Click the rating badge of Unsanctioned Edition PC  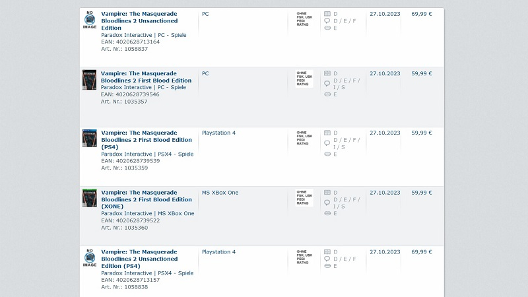coord(304,19)
